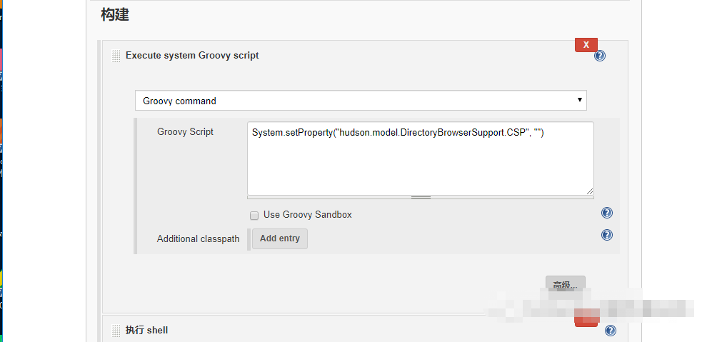Enable Use Groovy Sandbox checkbox
712x342 pixels.
tap(254, 216)
